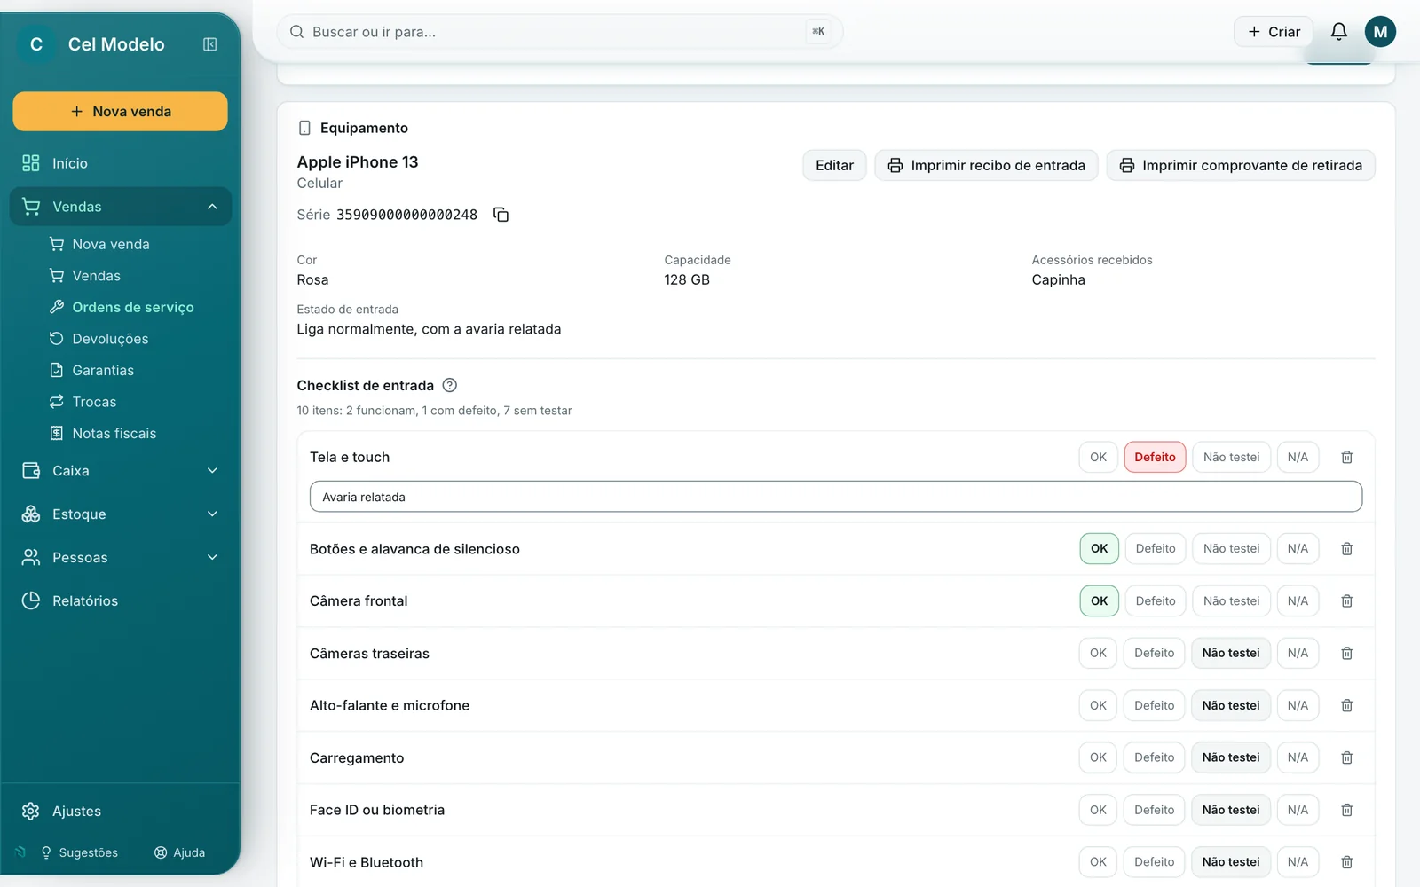Click the Criar button

coord(1274,32)
